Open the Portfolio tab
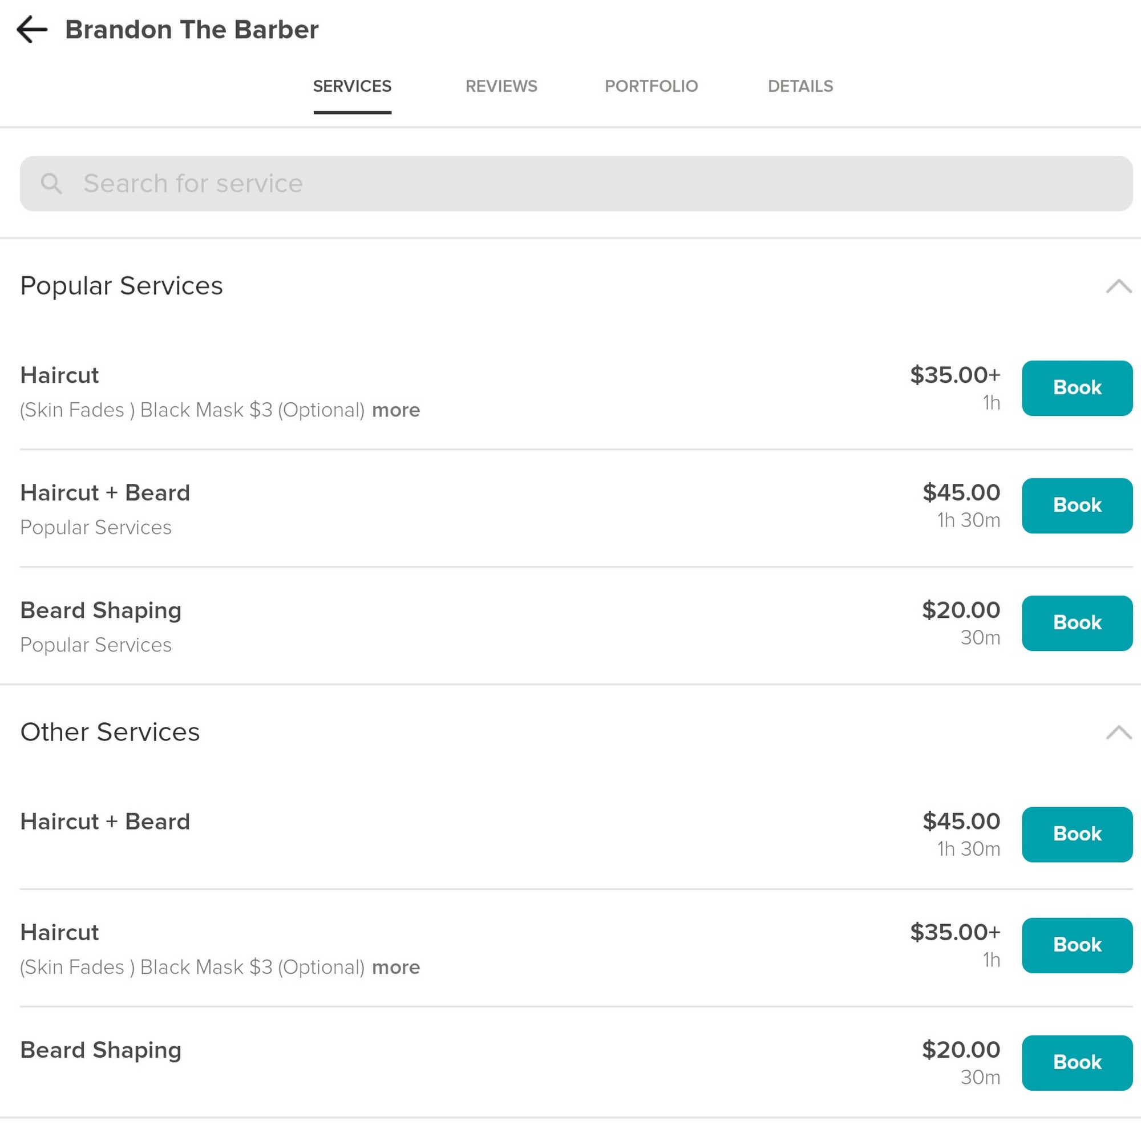Screen dimensions: 1141x1141 pyautogui.click(x=651, y=86)
